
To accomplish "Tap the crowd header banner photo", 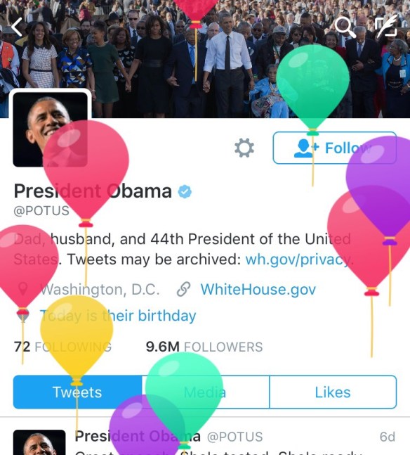I will point(205,59).
